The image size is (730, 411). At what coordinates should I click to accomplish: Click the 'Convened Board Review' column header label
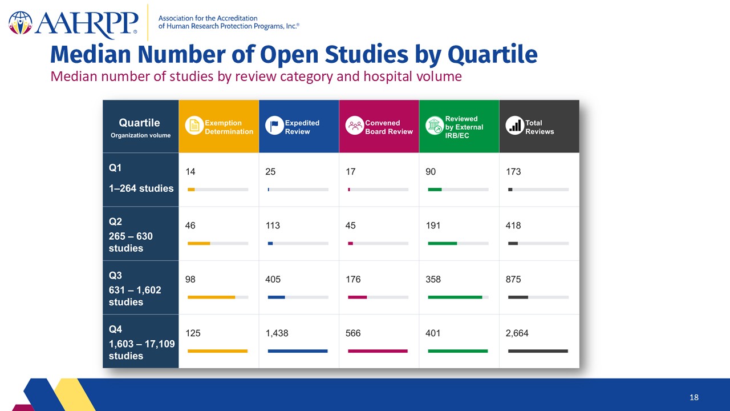click(389, 127)
